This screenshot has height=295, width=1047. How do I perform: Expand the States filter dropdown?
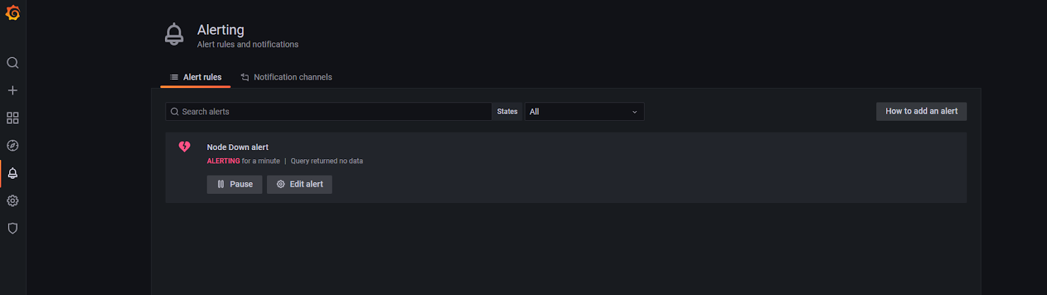(584, 112)
